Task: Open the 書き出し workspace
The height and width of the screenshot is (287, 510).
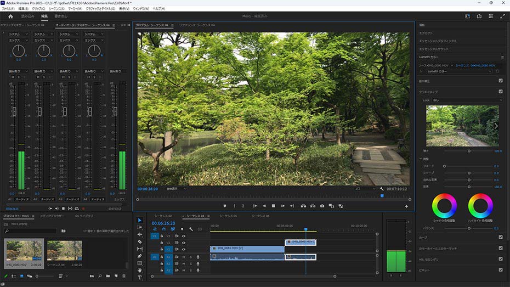Action: [x=60, y=16]
